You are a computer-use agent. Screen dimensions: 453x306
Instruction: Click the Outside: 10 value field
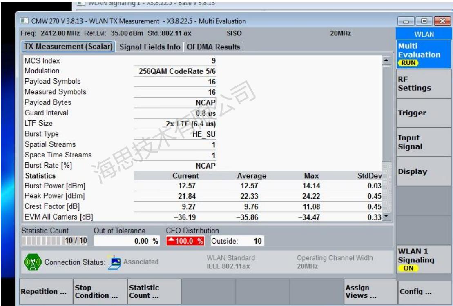[237, 241]
